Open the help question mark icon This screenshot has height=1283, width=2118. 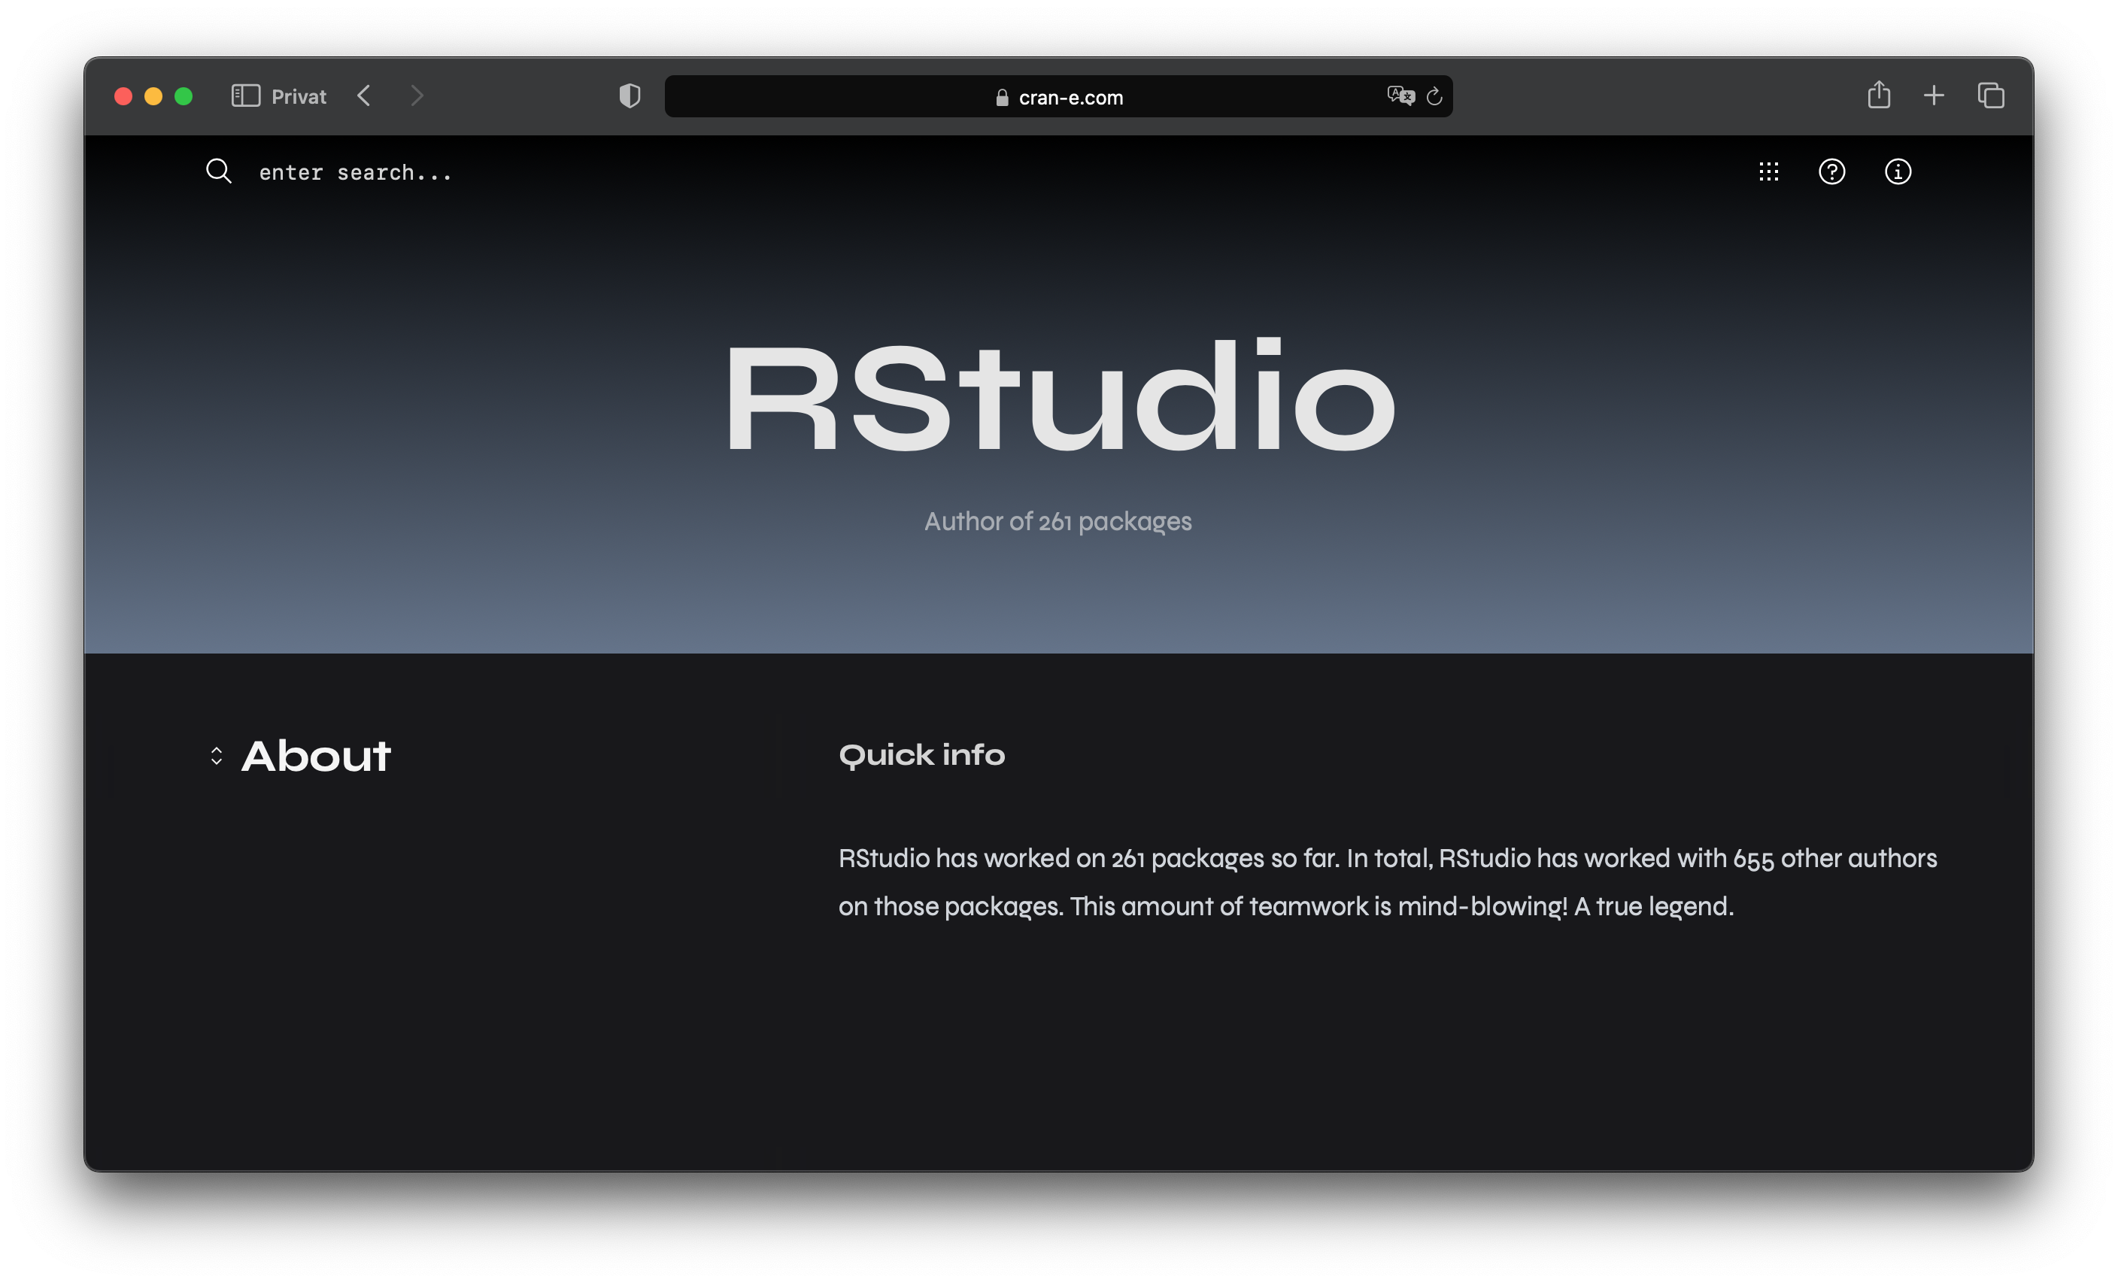point(1831,172)
